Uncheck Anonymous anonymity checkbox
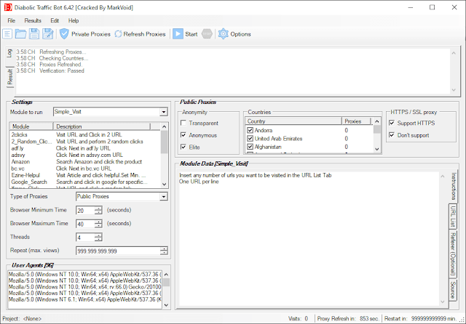This screenshot has height=324, width=466. point(183,135)
